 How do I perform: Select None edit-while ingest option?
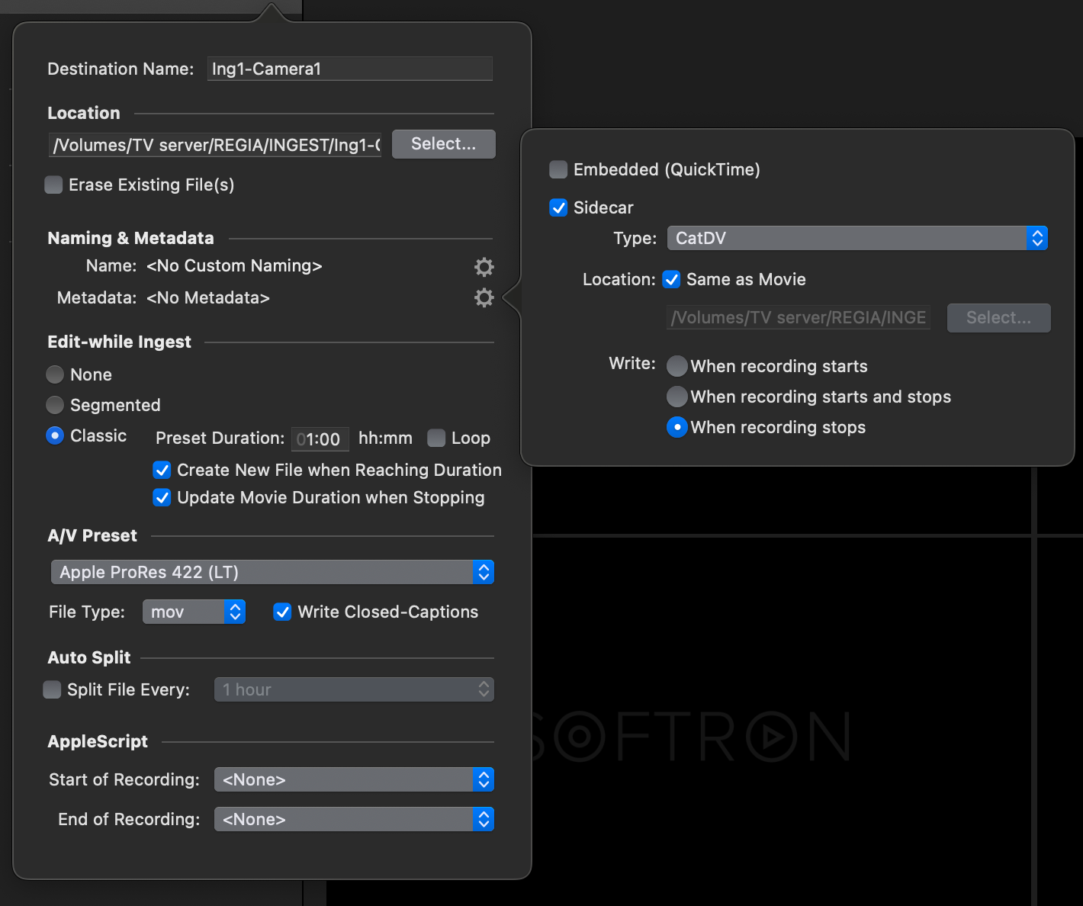55,374
